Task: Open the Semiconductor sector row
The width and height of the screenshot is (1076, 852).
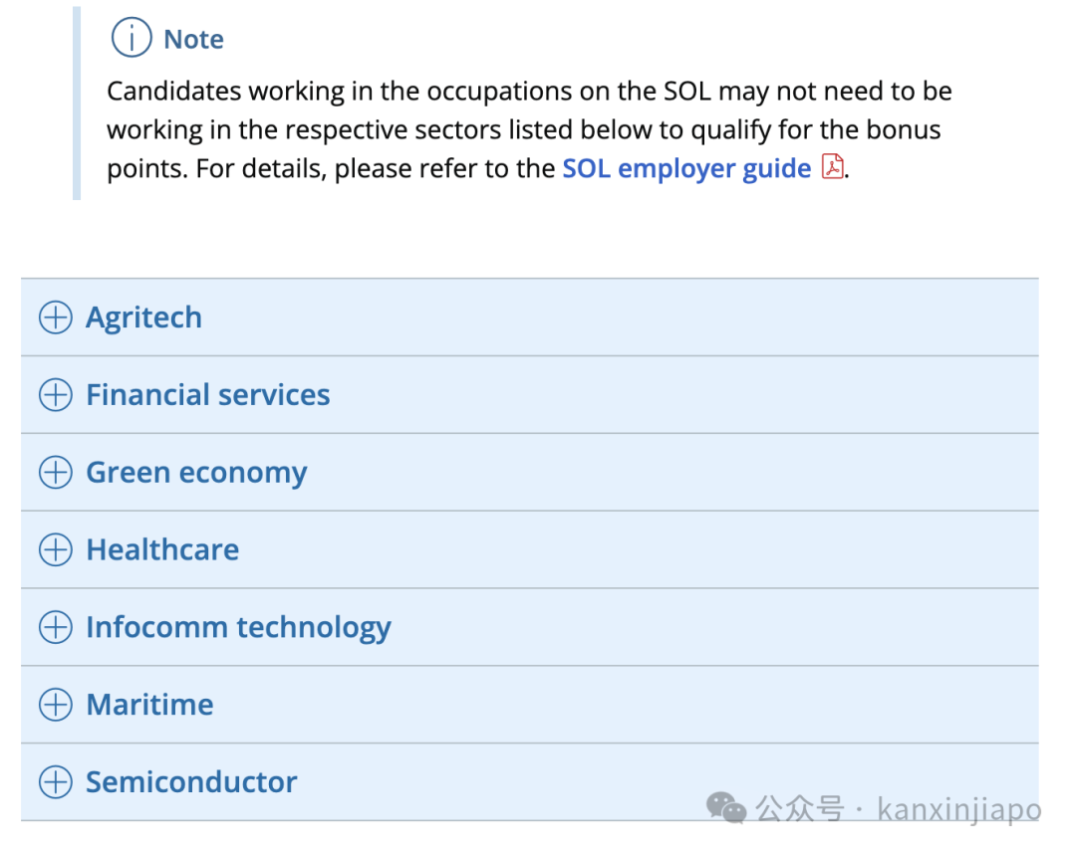Action: coord(530,782)
